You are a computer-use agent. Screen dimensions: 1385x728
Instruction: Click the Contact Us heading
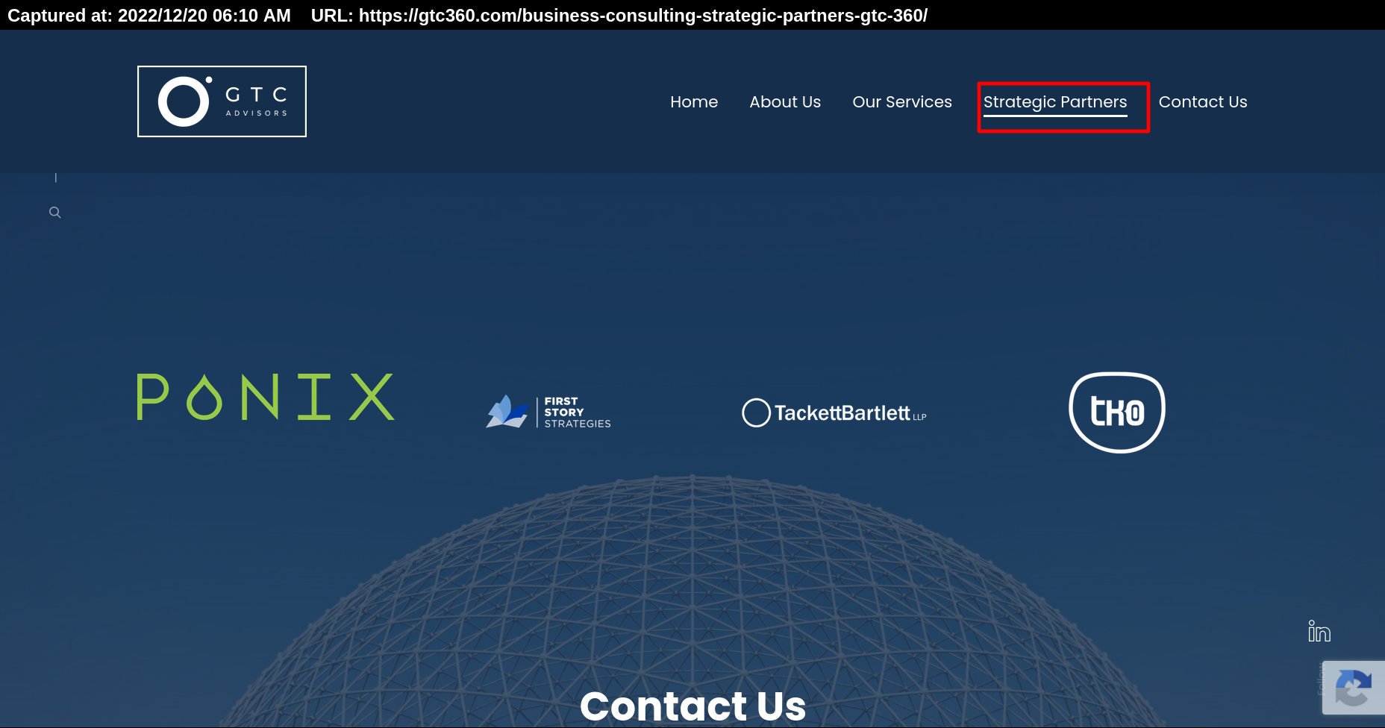pos(692,706)
